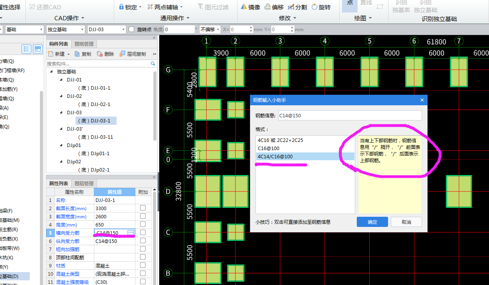Switch to 构件列表 tab
489x285 pixels.
[x=59, y=44]
